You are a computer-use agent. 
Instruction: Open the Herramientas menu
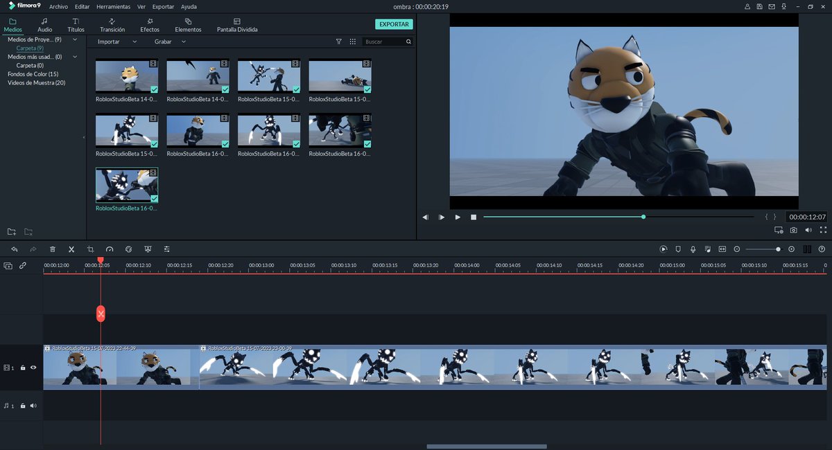click(x=113, y=6)
